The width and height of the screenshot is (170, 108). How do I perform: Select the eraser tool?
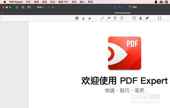click(x=109, y=18)
